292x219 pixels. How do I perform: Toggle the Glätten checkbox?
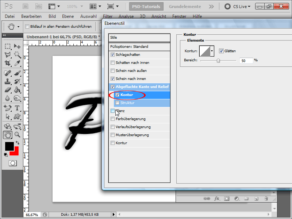point(221,51)
